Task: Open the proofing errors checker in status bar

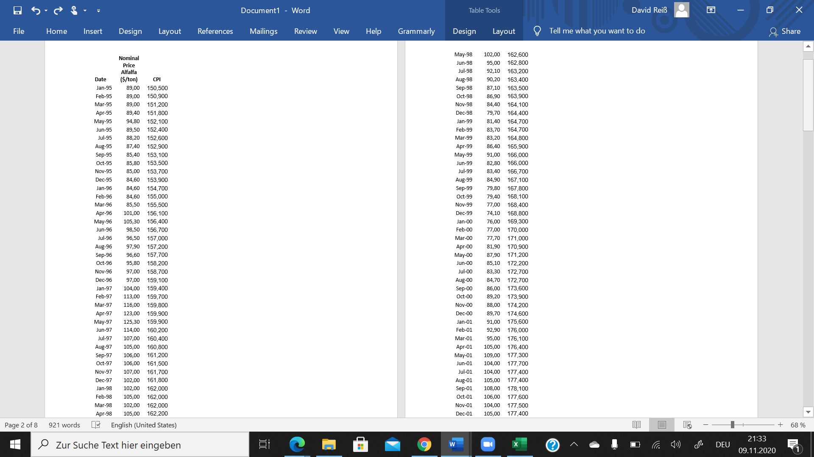Action: coord(97,425)
